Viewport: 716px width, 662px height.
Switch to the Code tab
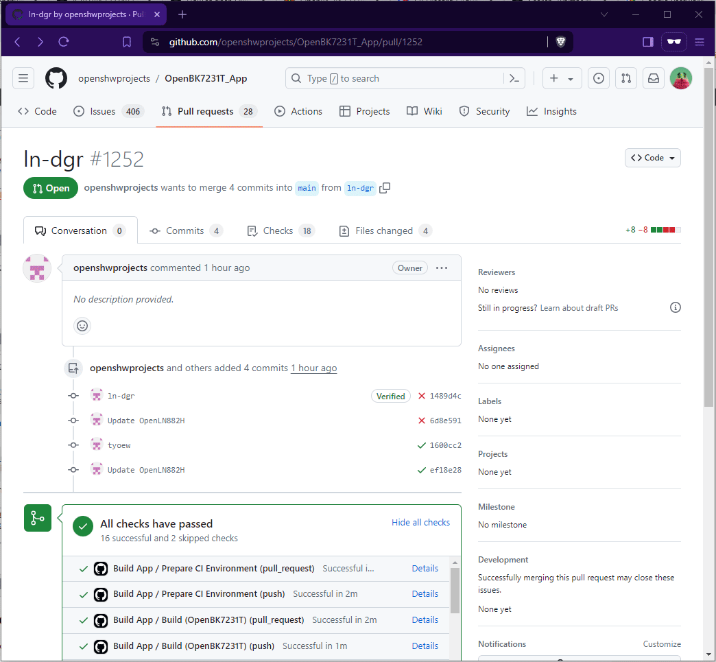point(37,111)
